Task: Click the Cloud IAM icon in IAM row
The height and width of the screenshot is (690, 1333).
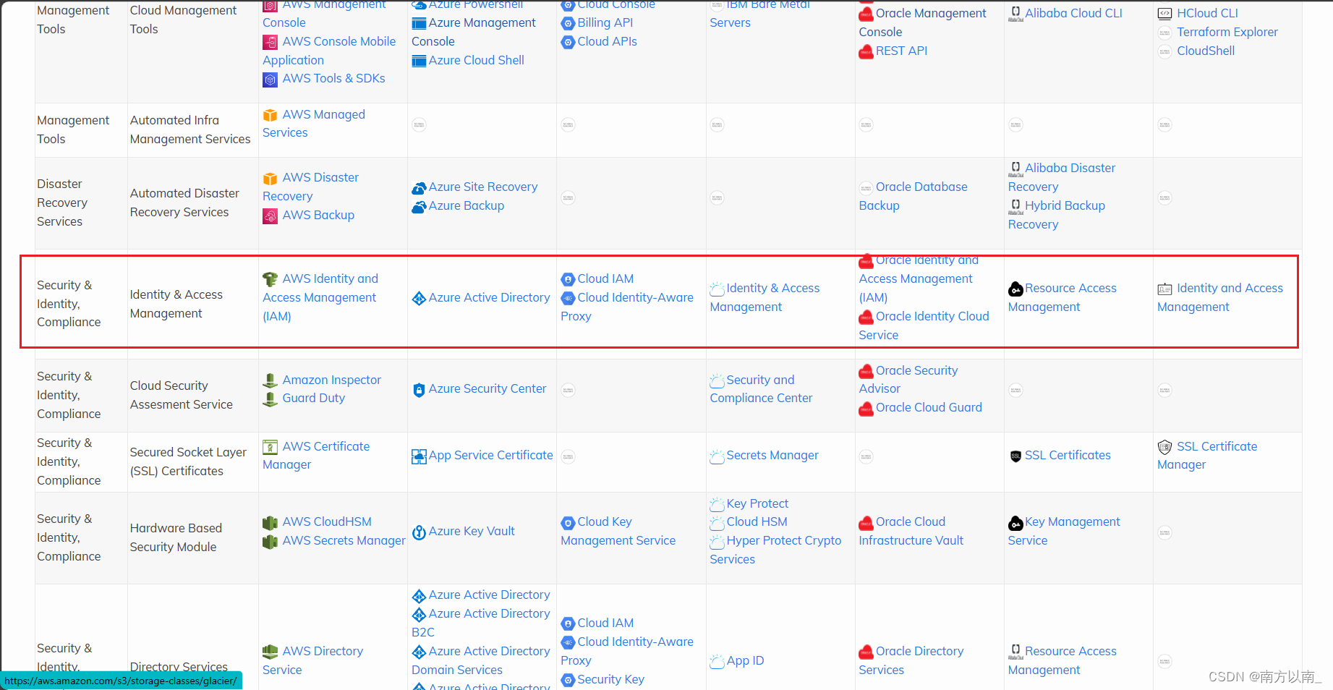Action: (x=568, y=279)
